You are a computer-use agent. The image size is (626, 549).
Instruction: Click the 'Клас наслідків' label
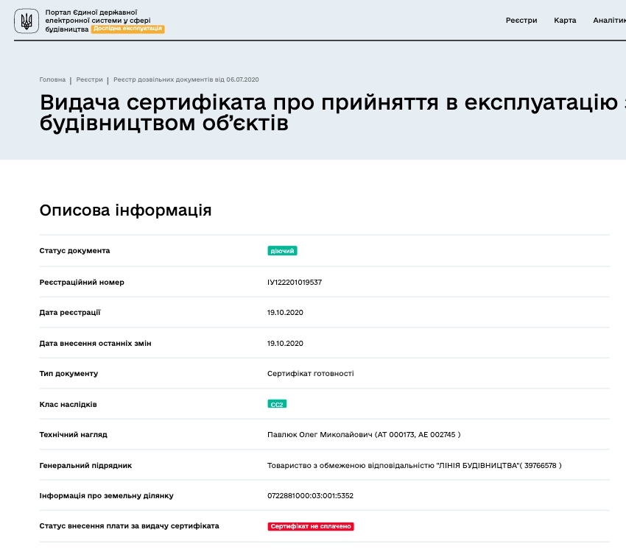coord(68,404)
